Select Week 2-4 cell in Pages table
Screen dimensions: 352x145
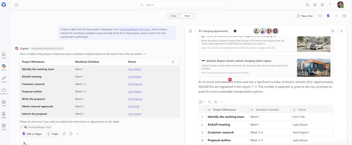[270, 132]
